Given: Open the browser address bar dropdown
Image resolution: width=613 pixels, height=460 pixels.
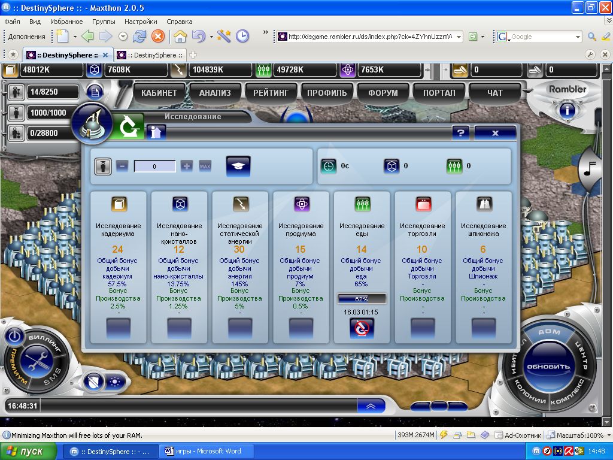Looking at the screenshot, I should point(459,37).
